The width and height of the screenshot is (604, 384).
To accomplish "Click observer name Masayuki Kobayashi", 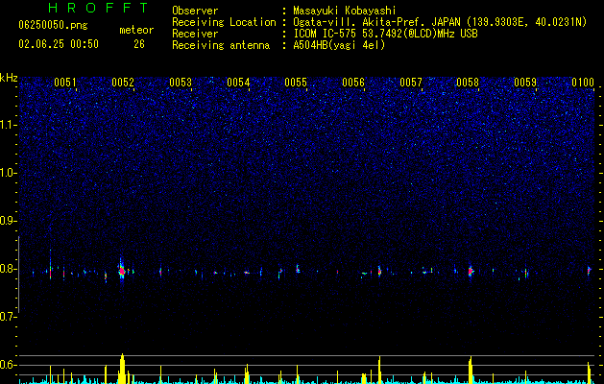I will coord(345,11).
